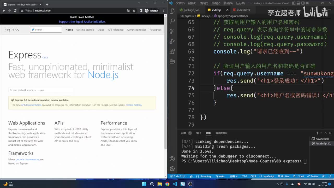The width and height of the screenshot is (334, 188).
Task: Open the VS Code Explorer icon
Action: coord(172,11)
